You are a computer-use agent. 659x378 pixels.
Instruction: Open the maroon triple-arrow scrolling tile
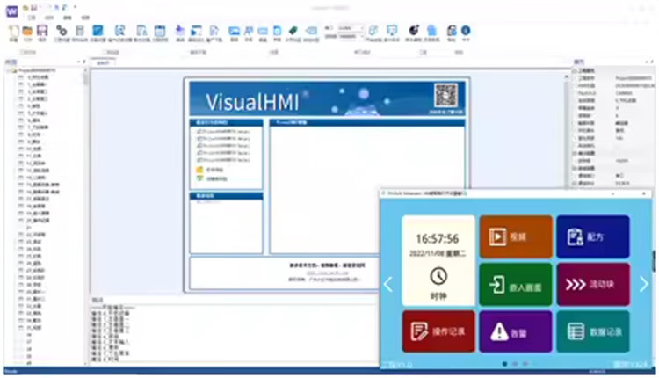point(593,285)
